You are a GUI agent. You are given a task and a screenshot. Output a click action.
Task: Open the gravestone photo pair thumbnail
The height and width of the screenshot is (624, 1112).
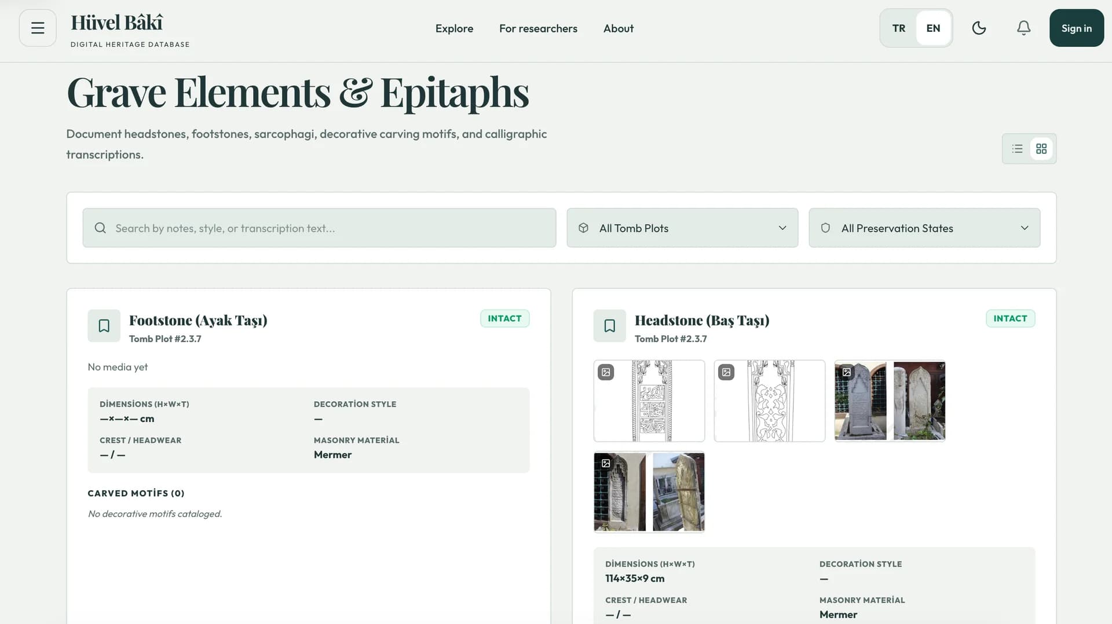point(890,401)
